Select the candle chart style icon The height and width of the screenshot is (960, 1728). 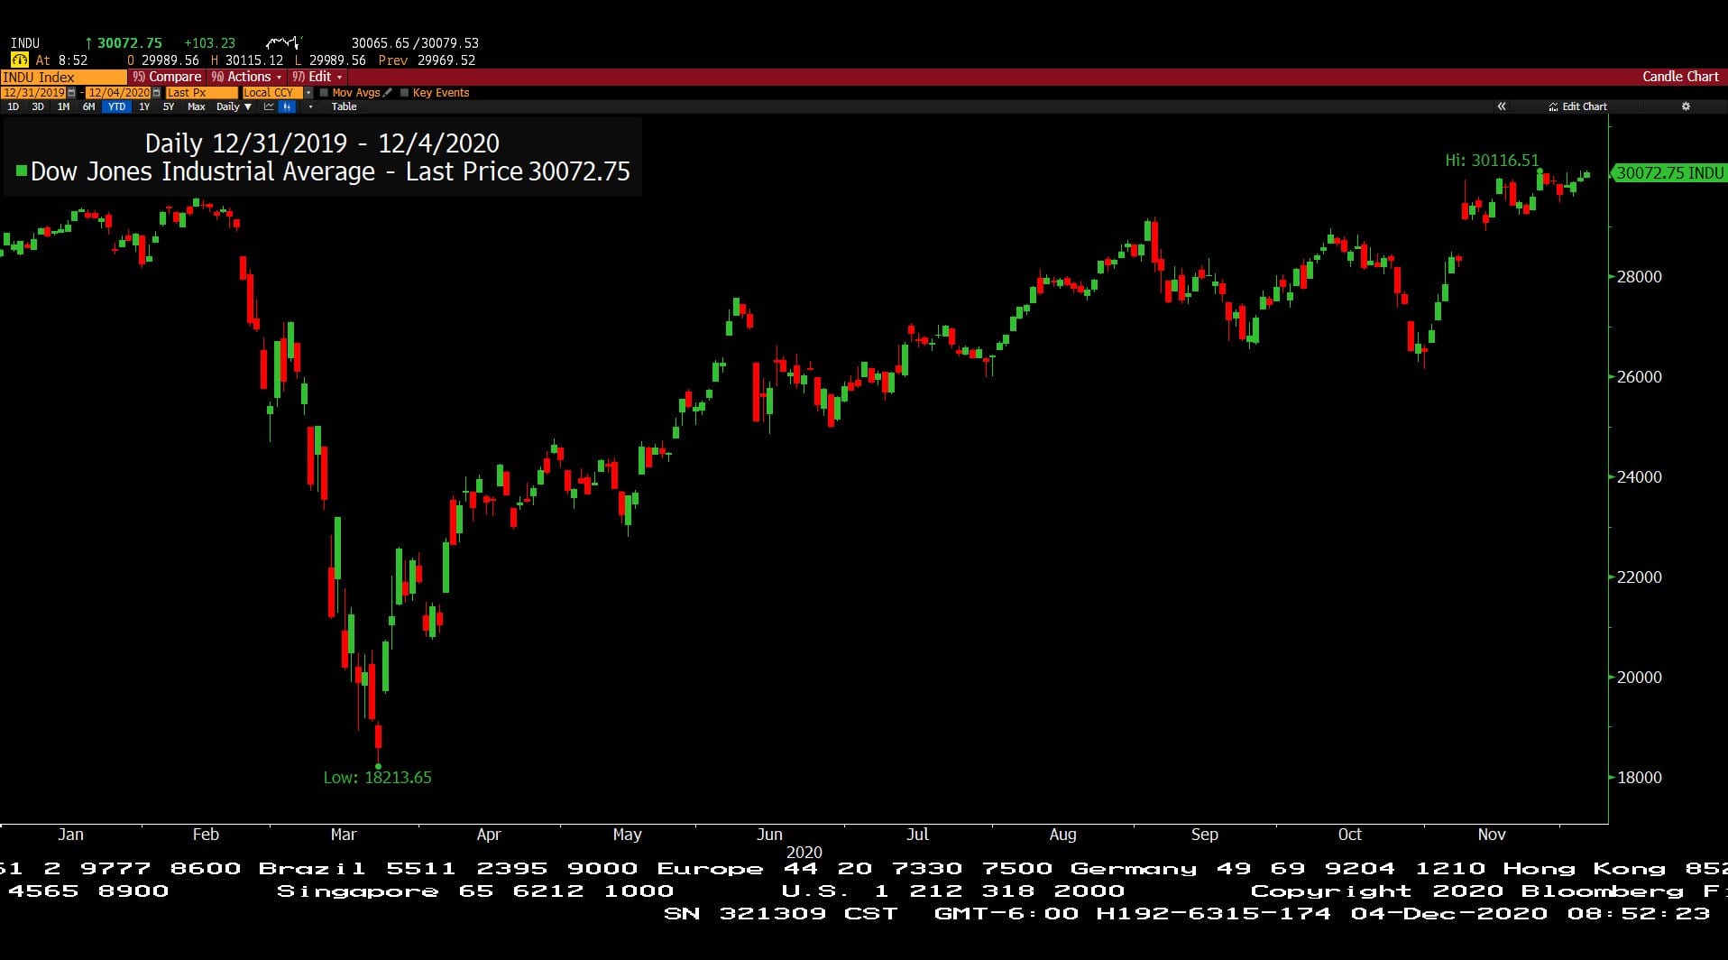(287, 106)
